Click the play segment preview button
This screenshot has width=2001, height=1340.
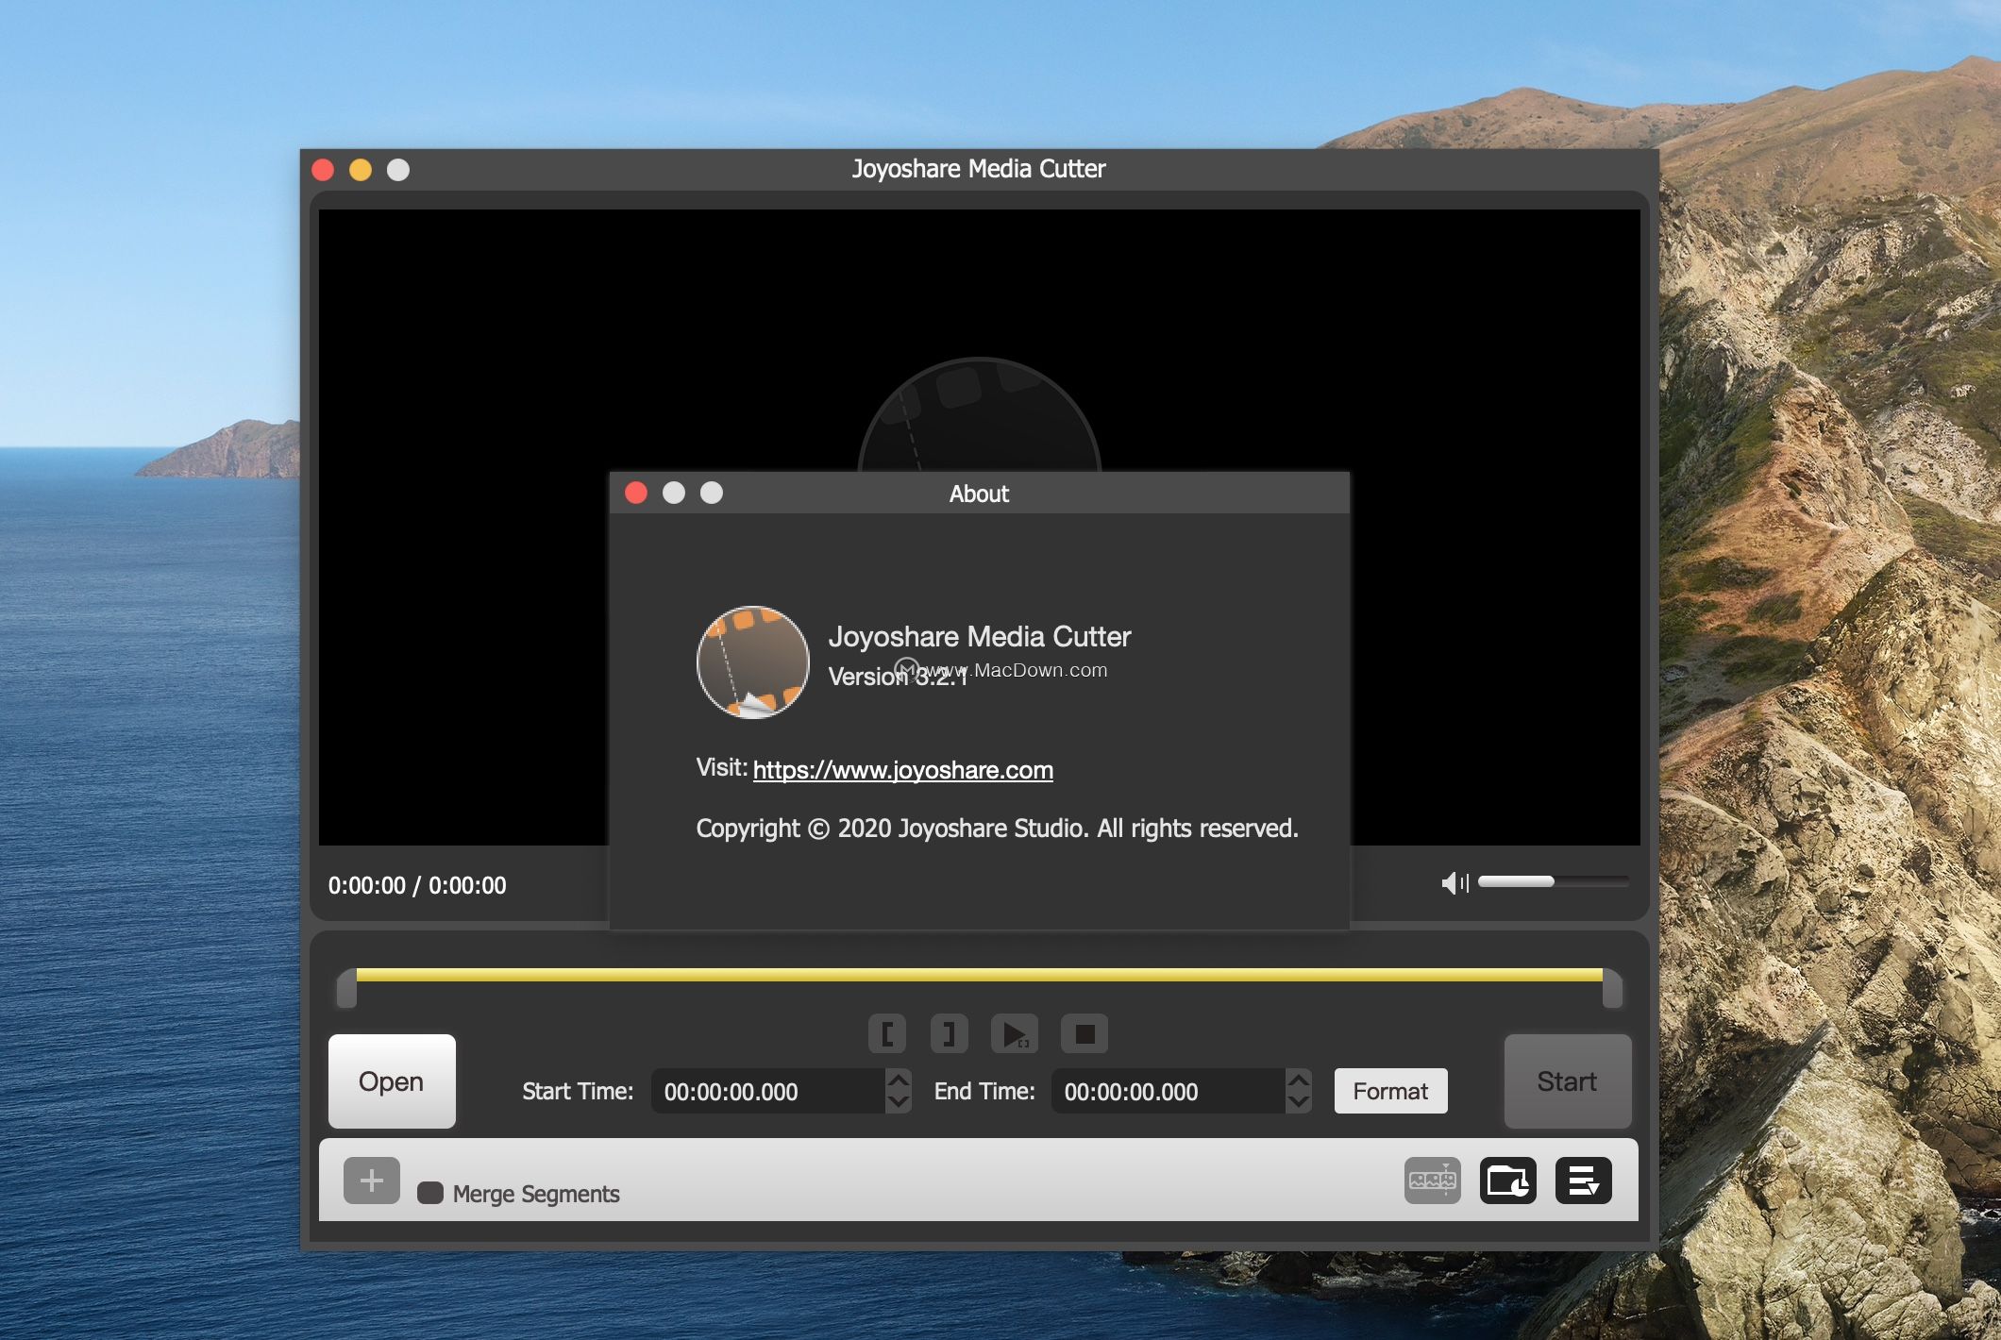pos(1015,1033)
